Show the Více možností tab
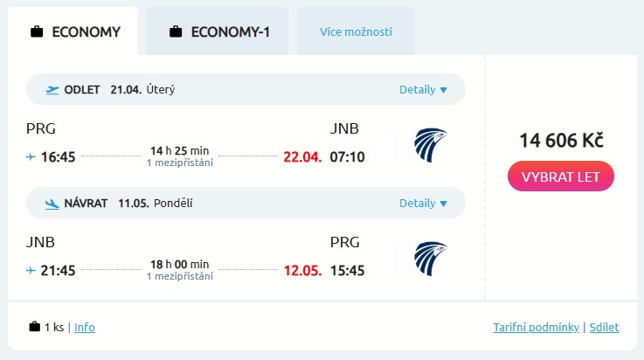 click(x=356, y=32)
